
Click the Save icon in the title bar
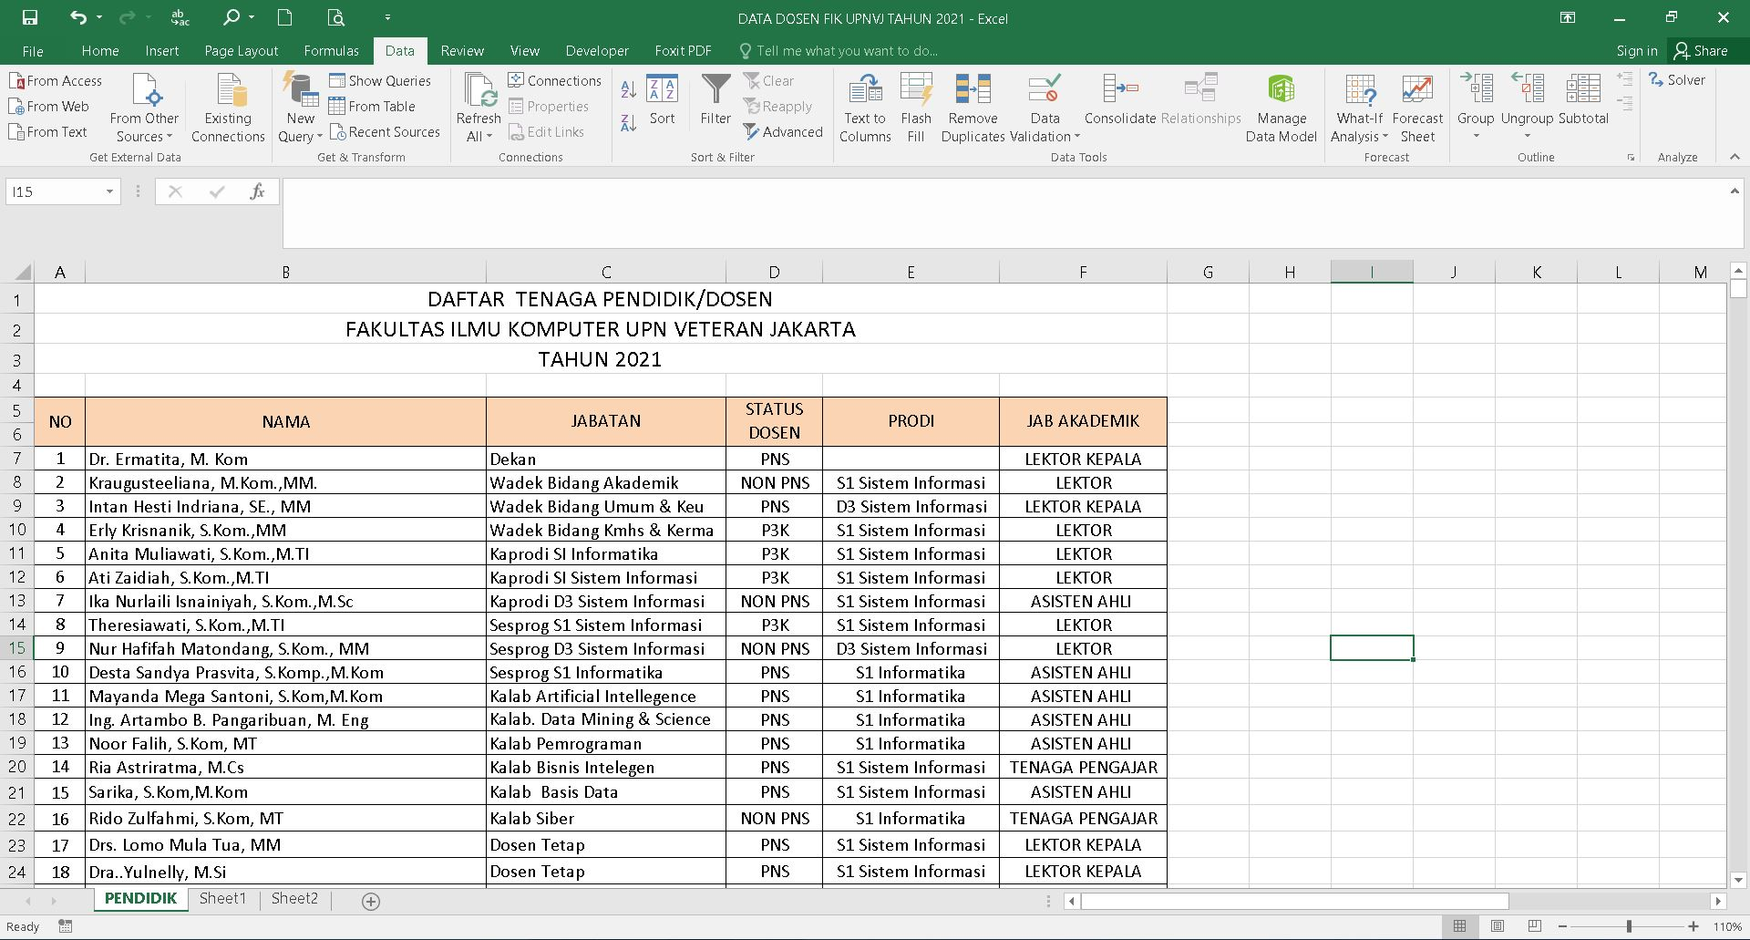30,17
